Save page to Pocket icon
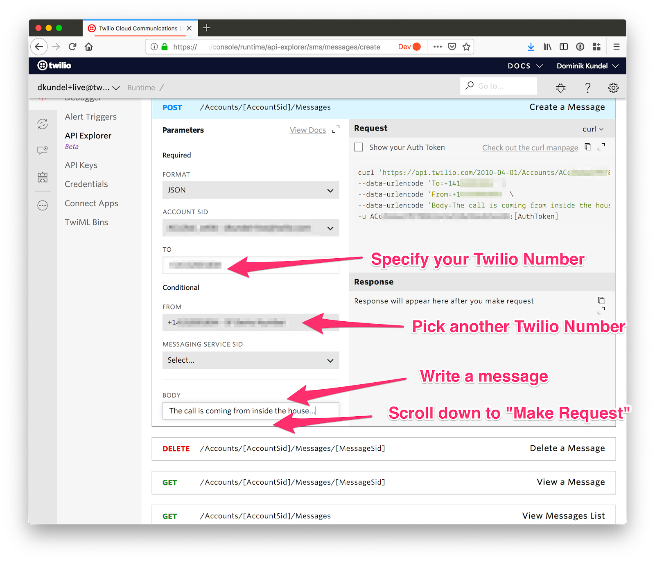655x562 pixels. [452, 47]
